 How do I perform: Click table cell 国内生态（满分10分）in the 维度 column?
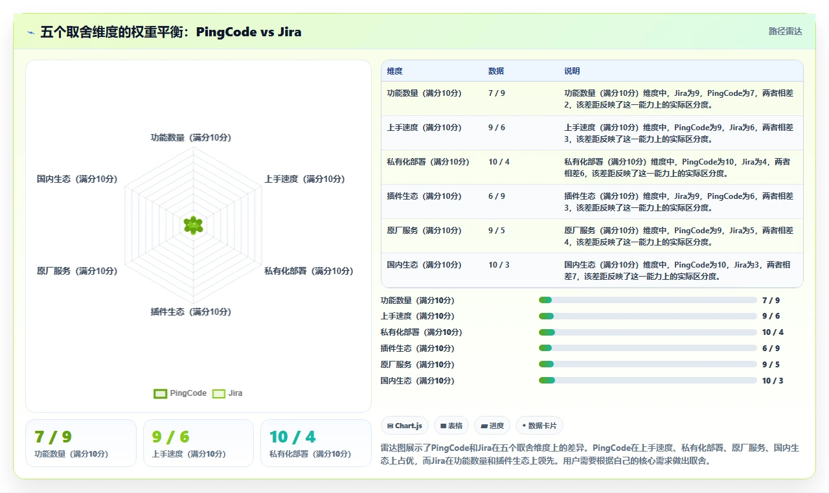click(424, 265)
